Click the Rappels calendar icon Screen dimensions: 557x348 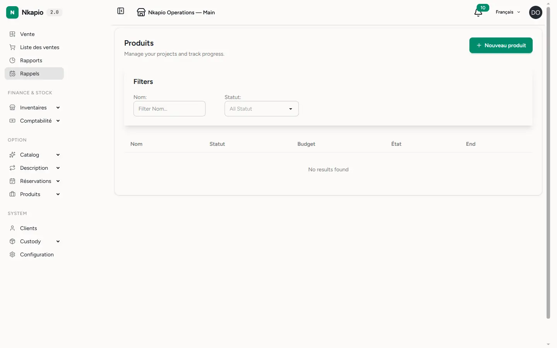point(12,73)
